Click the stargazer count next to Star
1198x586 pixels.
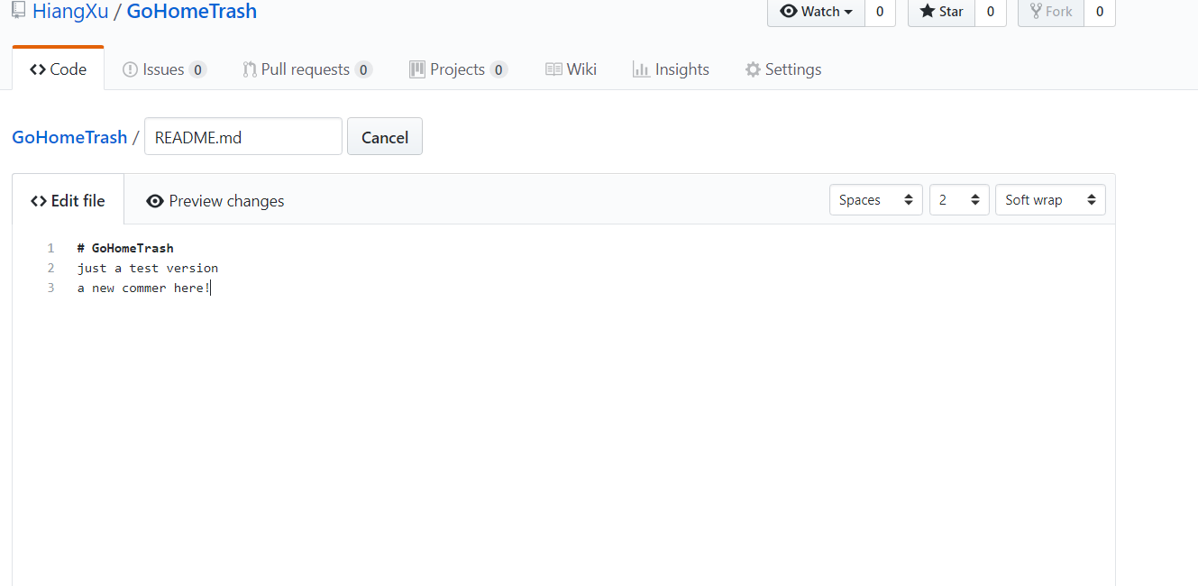click(x=991, y=12)
